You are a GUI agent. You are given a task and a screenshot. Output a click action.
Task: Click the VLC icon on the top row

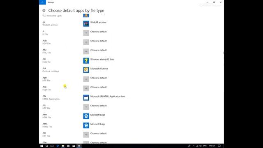click(86, 16)
